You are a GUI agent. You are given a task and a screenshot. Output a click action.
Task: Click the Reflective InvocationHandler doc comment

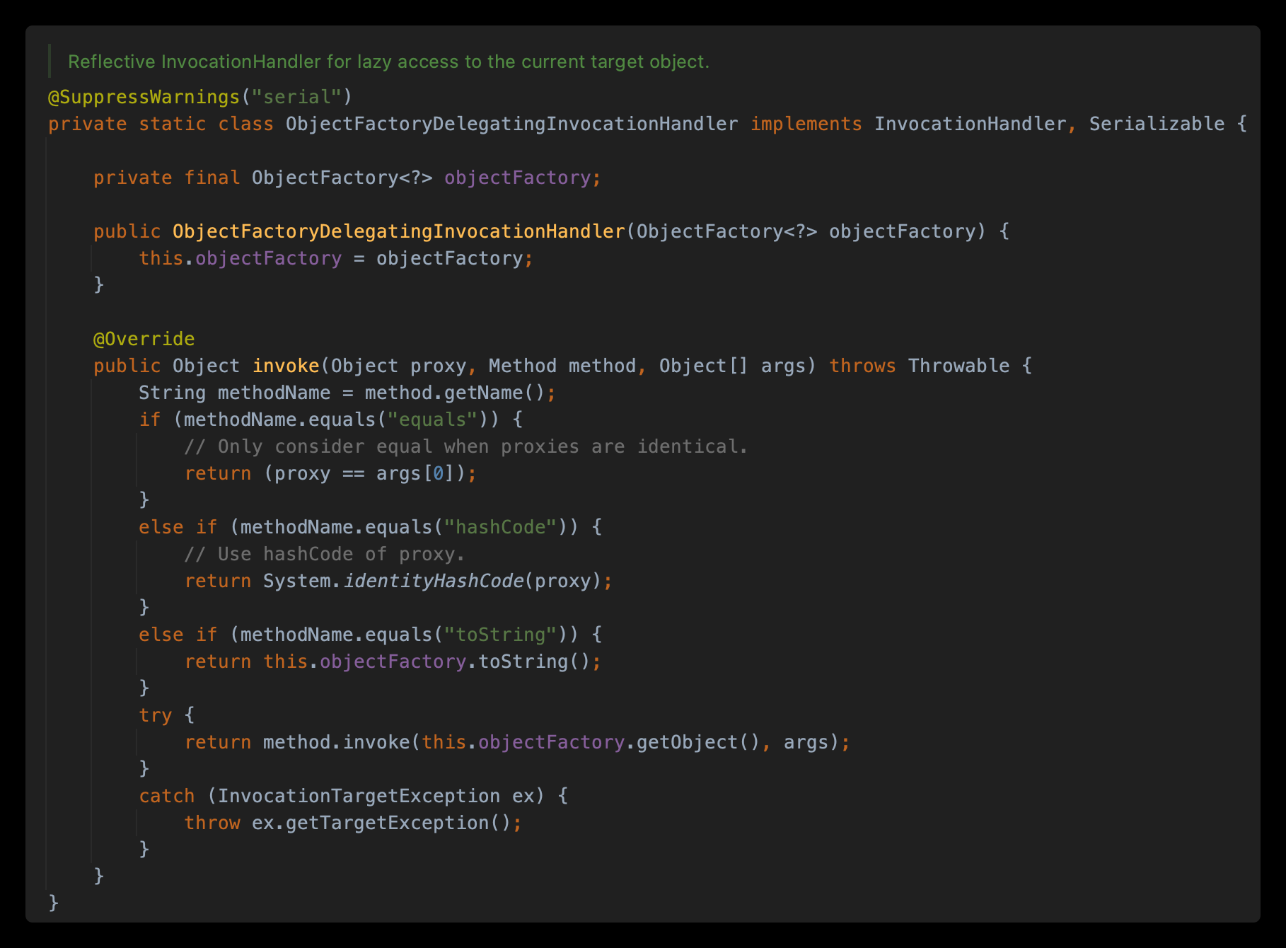click(x=388, y=62)
